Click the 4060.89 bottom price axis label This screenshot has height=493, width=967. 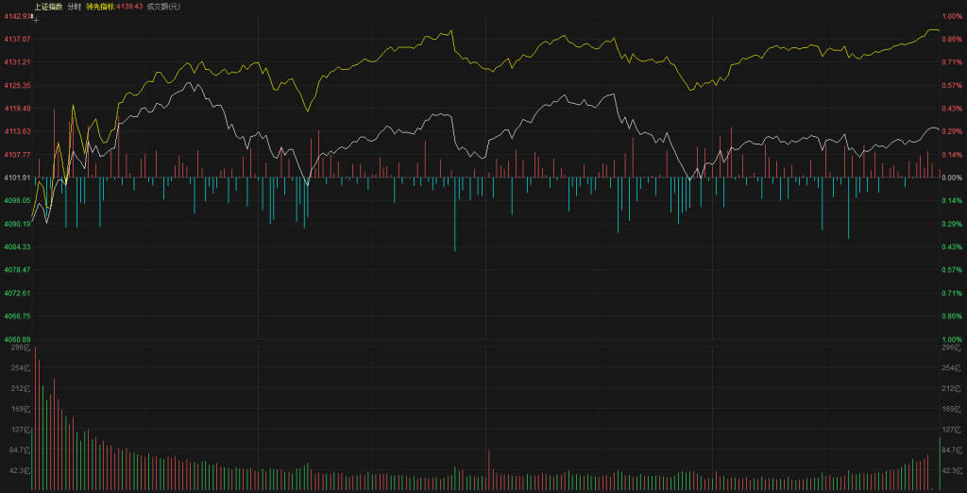pos(17,339)
